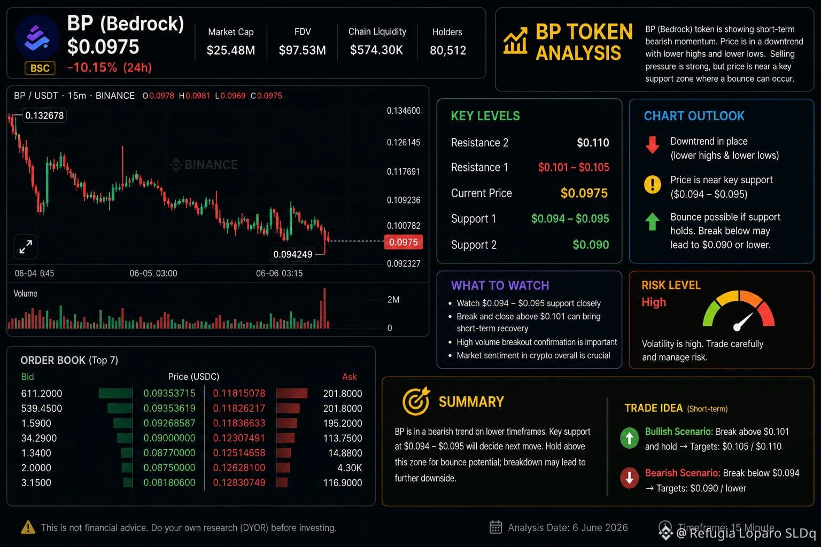This screenshot has width=821, height=547.
Task: Select the BSC chain badge
Action: click(x=40, y=68)
